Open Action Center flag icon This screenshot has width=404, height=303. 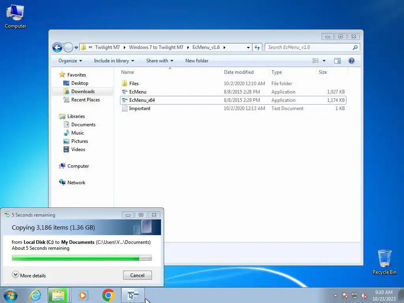click(345, 296)
